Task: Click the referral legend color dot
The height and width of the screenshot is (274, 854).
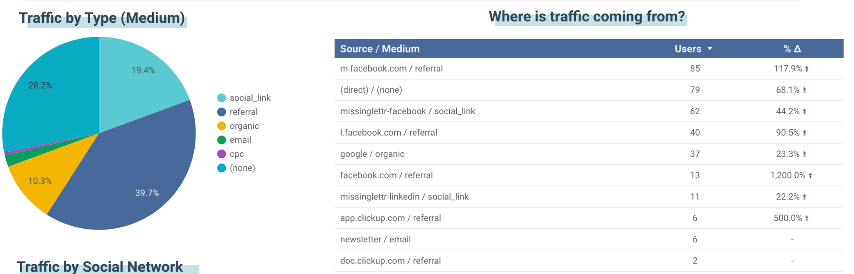Action: tap(221, 112)
